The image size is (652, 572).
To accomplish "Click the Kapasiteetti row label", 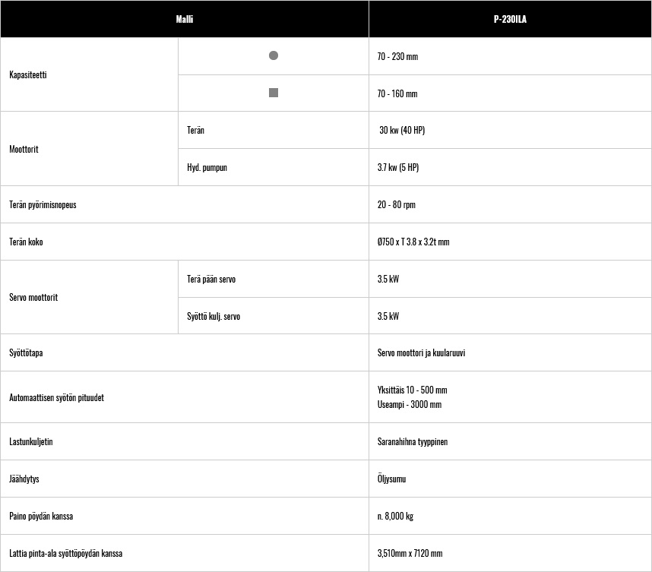I will tap(28, 75).
